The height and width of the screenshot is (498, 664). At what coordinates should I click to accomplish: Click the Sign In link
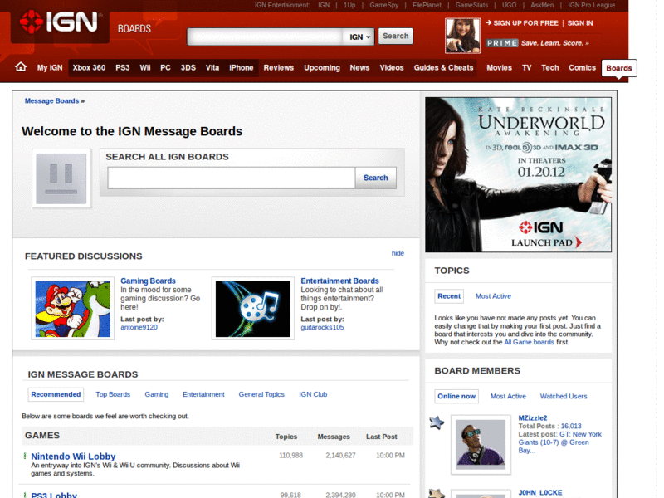(x=579, y=23)
